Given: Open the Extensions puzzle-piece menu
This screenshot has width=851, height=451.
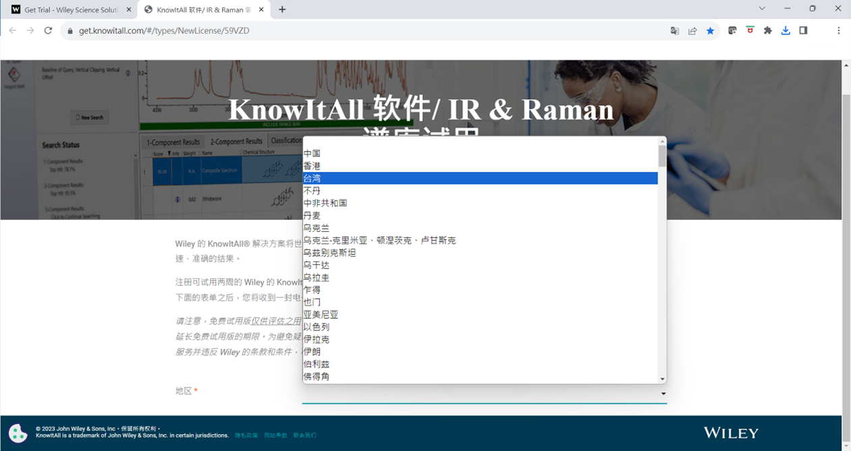Looking at the screenshot, I should coord(767,30).
